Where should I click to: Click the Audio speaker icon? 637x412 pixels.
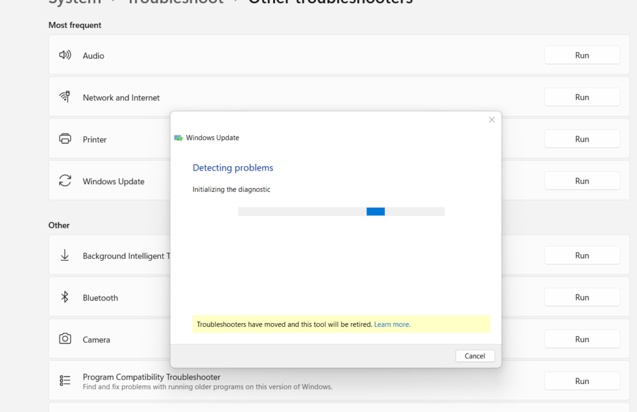[x=65, y=55]
